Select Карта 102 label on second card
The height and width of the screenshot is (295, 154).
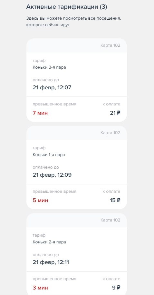coord(110,133)
